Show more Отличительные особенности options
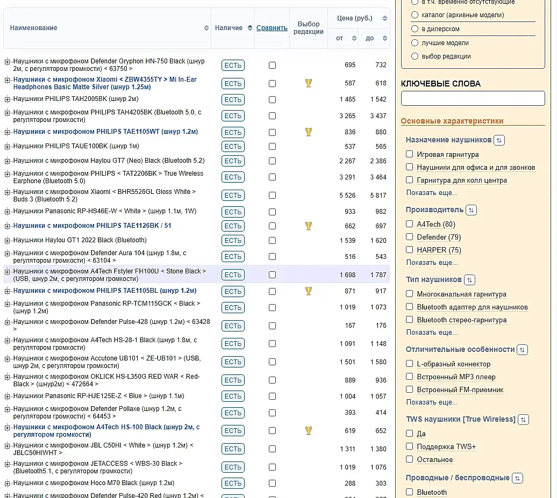This screenshot has height=498, width=557. (x=432, y=402)
